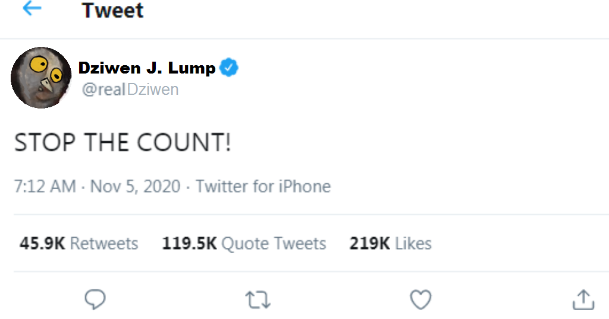This screenshot has width=609, height=319.
Task: Click the blue verified badge
Action: point(230,68)
